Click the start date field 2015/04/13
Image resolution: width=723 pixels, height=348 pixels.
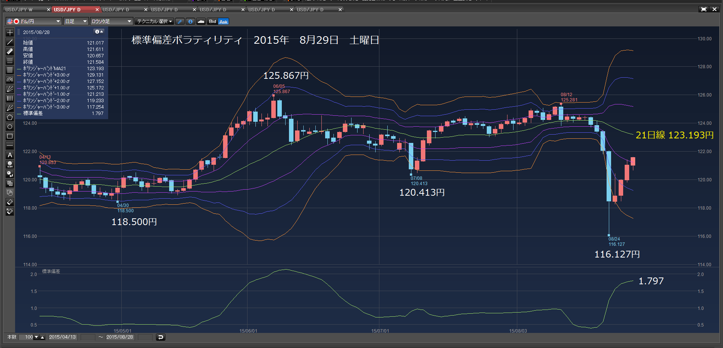tap(63, 337)
